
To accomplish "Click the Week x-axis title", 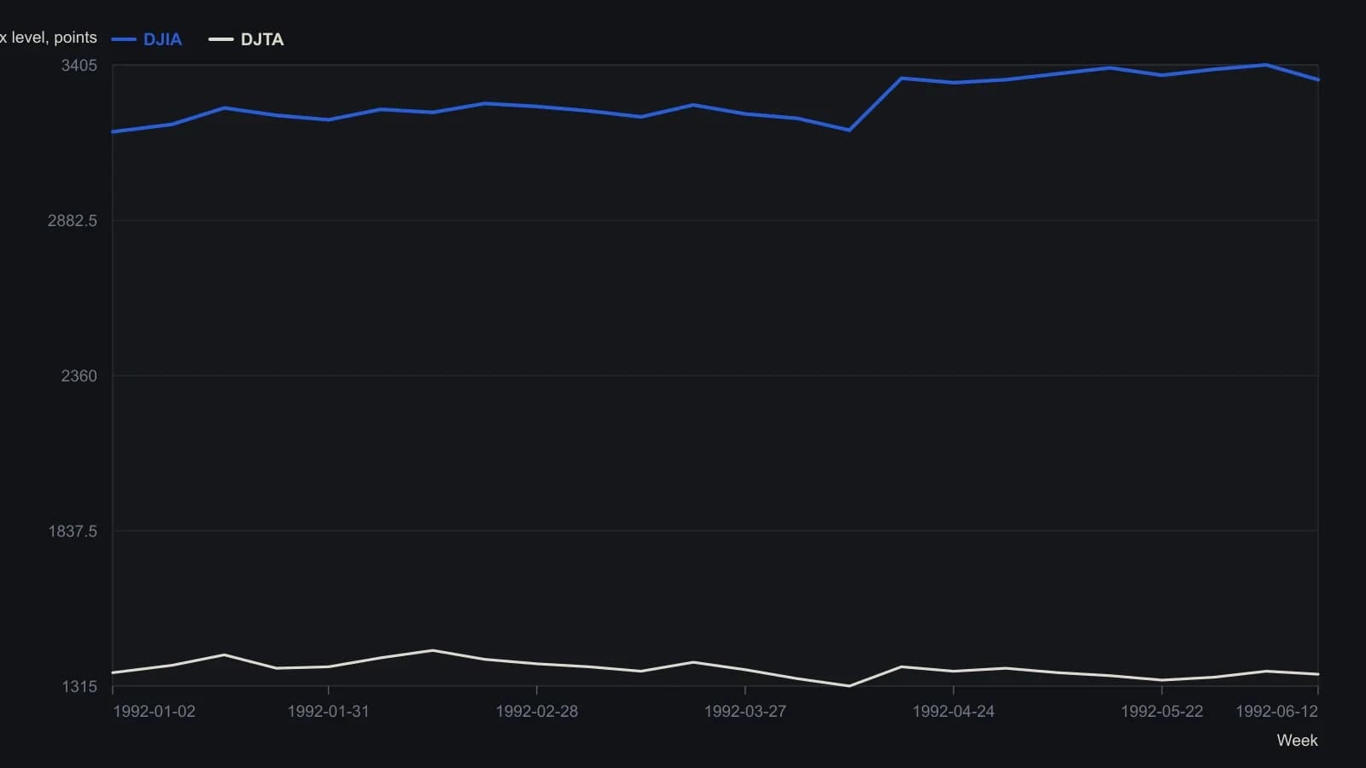I will 1298,741.
